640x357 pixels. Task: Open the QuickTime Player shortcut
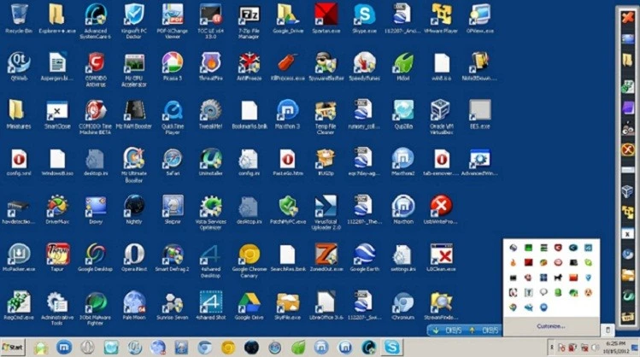pyautogui.click(x=173, y=117)
